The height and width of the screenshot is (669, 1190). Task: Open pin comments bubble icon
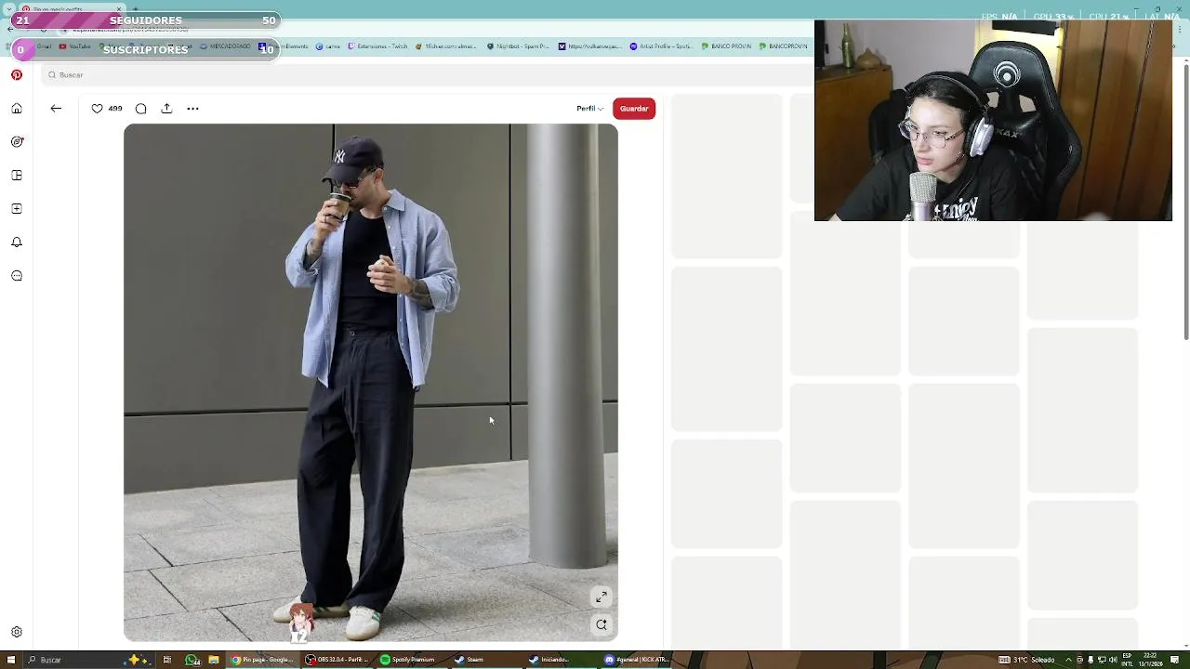140,109
